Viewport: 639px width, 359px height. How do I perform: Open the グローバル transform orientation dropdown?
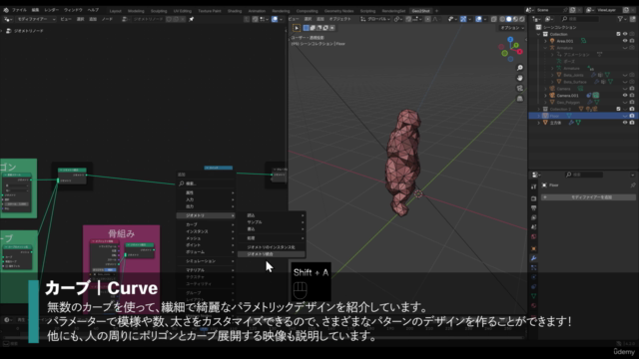pos(375,19)
